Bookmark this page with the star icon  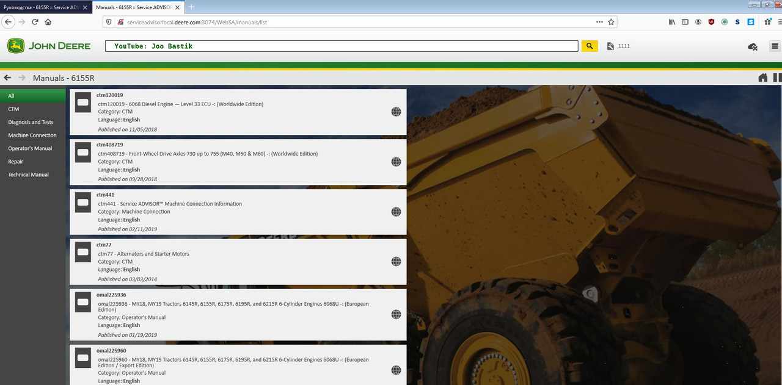pyautogui.click(x=610, y=22)
